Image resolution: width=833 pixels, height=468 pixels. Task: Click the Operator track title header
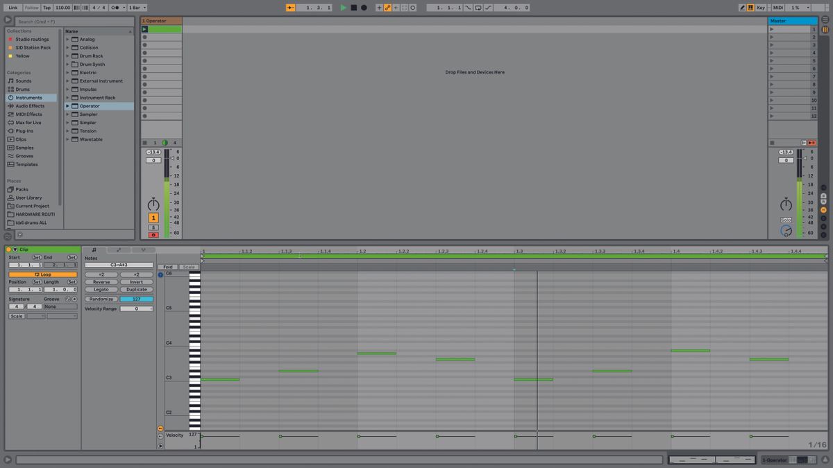tap(161, 21)
